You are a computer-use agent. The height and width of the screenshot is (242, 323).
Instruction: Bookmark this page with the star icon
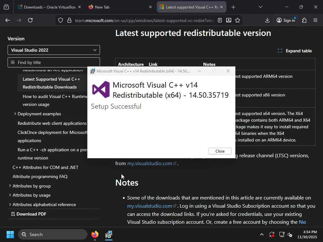coord(238,20)
